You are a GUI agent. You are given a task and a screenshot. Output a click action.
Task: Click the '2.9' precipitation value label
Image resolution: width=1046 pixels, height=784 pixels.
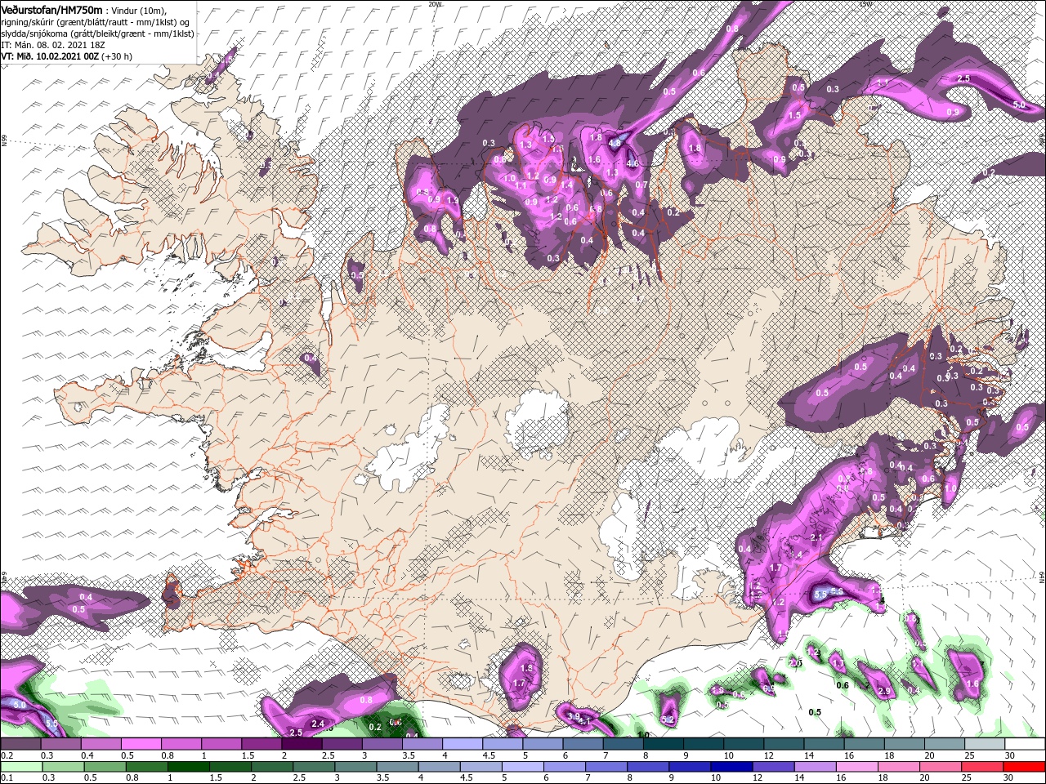tap(883, 692)
